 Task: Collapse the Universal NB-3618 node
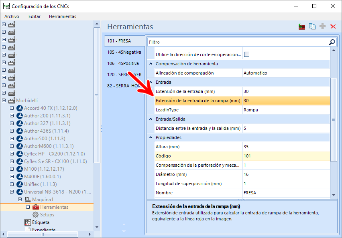(x=12, y=192)
